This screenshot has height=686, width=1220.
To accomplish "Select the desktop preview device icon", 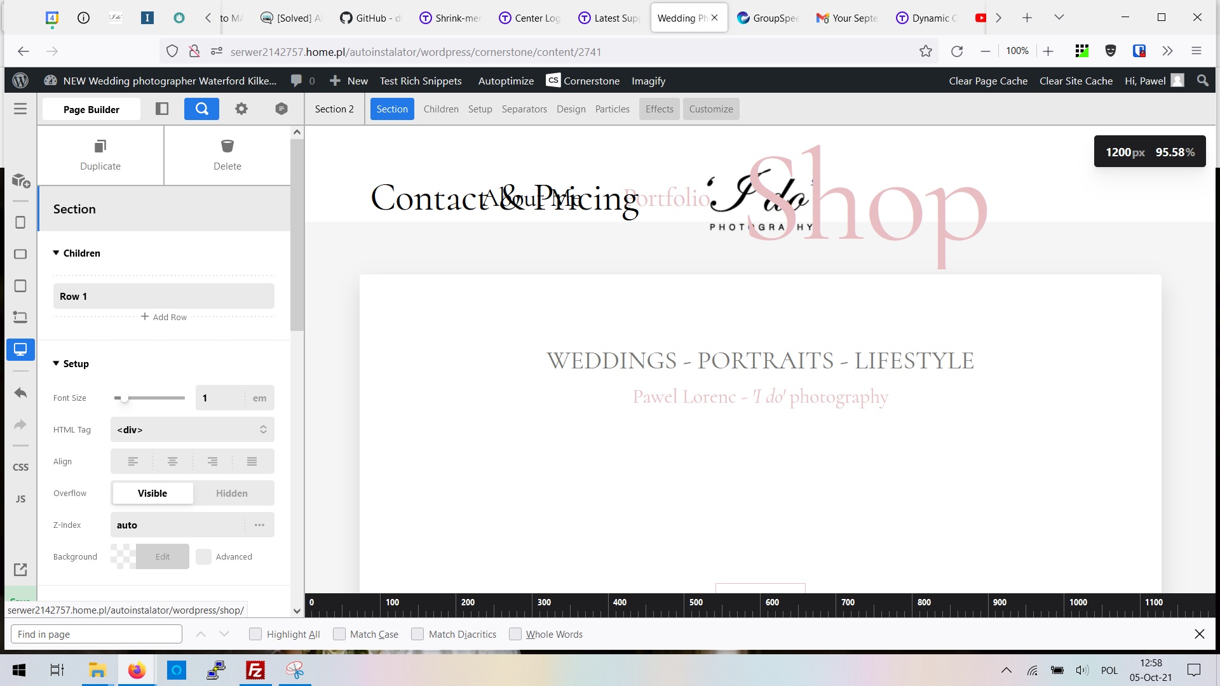I will click(x=20, y=349).
